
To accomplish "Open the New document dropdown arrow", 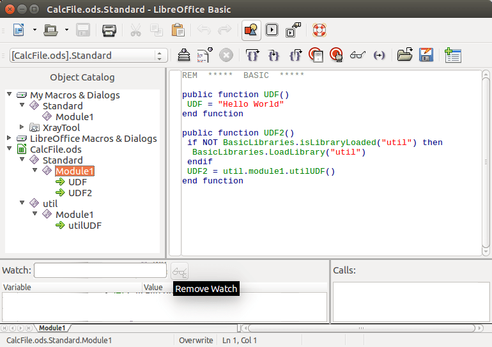I will (x=35, y=30).
